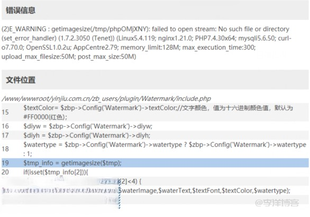Viewport: 310px width, 217px height.
Task: Click line number 15
Action: (x=5, y=112)
